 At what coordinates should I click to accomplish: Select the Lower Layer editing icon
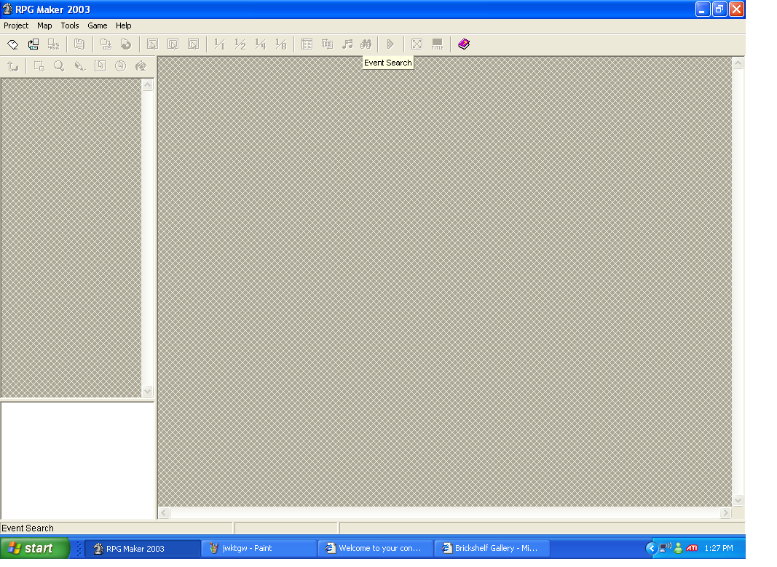pos(153,44)
